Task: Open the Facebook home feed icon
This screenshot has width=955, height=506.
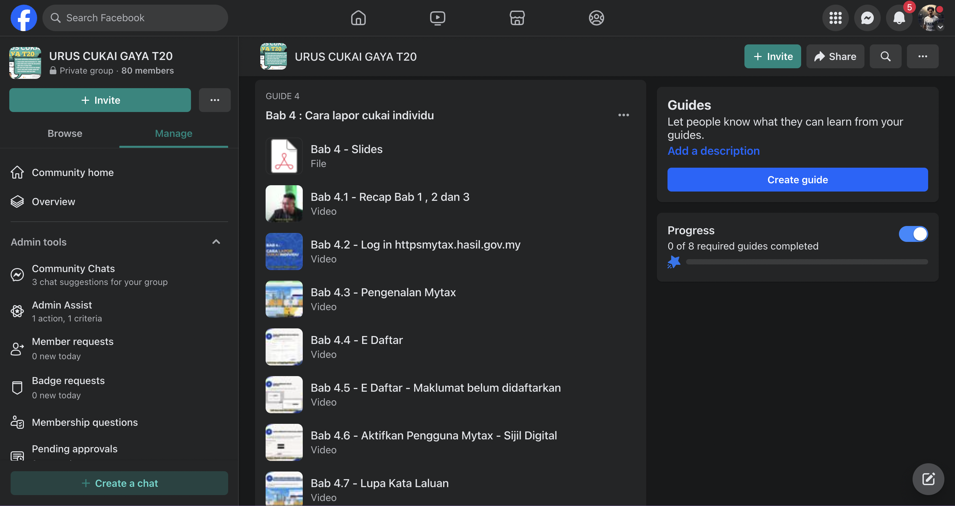Action: pos(358,18)
